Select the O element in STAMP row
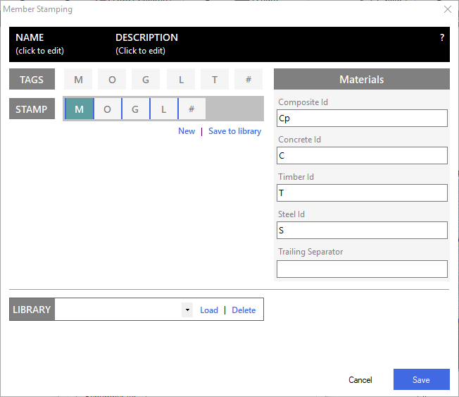This screenshot has width=459, height=397. [108, 109]
